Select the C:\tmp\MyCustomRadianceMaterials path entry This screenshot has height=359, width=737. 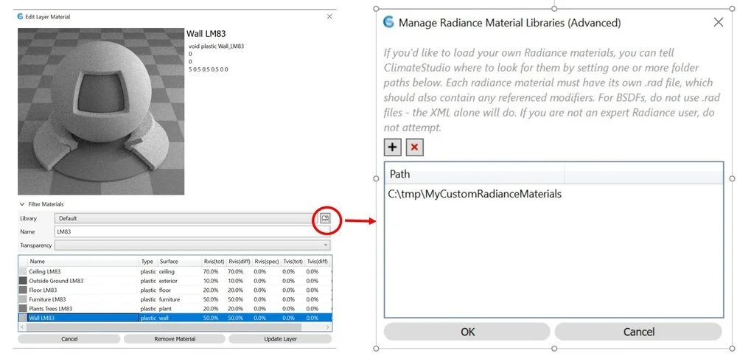(475, 194)
